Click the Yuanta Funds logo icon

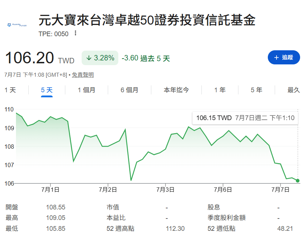pyautogui.click(x=17, y=25)
